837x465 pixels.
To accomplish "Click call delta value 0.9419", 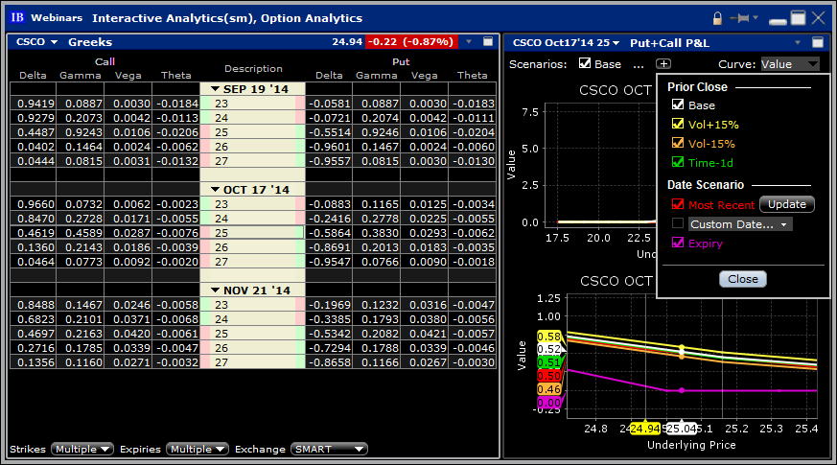I will pos(35,104).
